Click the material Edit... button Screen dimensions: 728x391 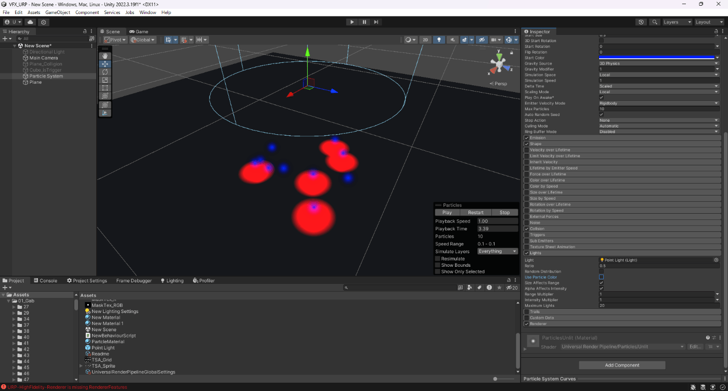pyautogui.click(x=695, y=347)
